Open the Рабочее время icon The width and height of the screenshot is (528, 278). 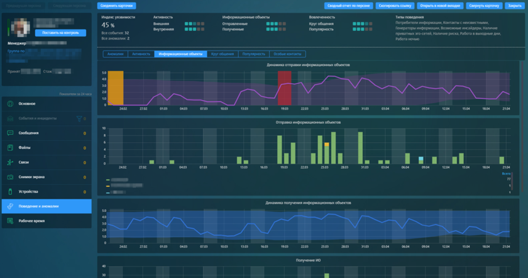tap(10, 221)
